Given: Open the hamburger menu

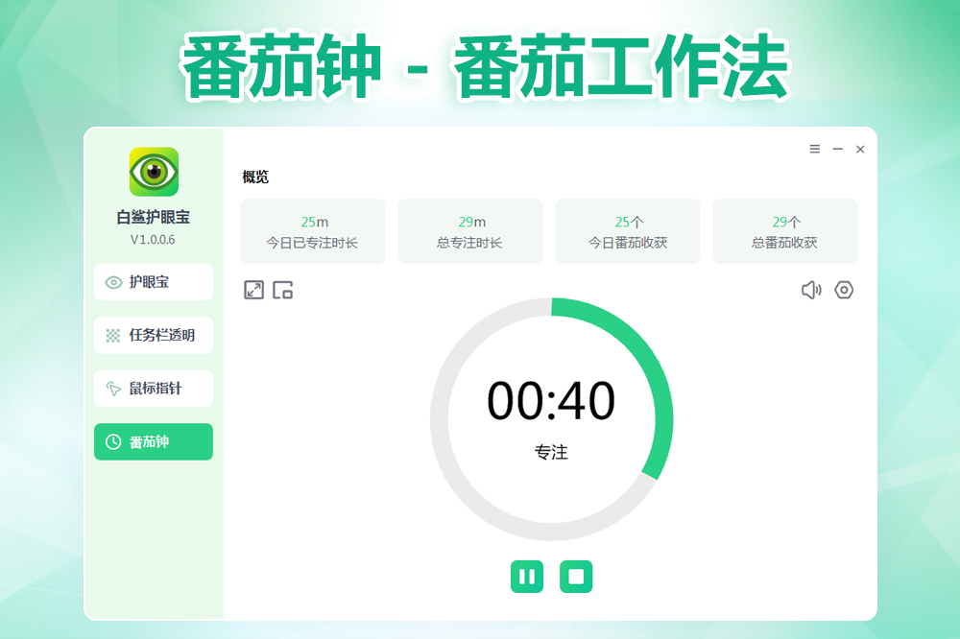Looking at the screenshot, I should 815,149.
